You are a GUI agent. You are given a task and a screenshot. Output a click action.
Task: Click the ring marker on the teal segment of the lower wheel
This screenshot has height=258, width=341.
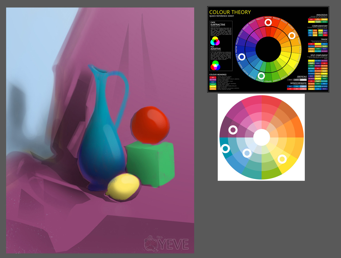pos(225,148)
